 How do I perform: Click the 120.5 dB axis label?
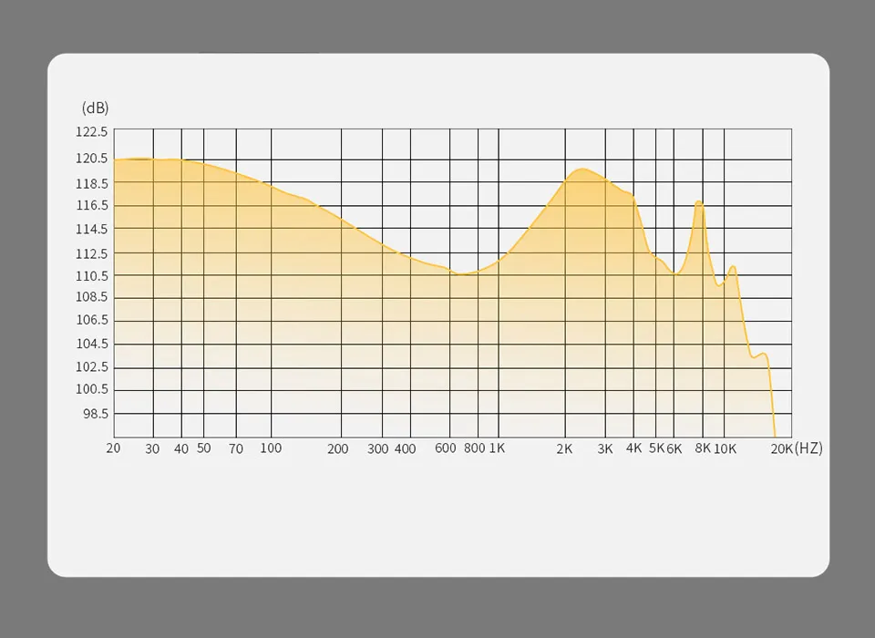[x=91, y=159]
